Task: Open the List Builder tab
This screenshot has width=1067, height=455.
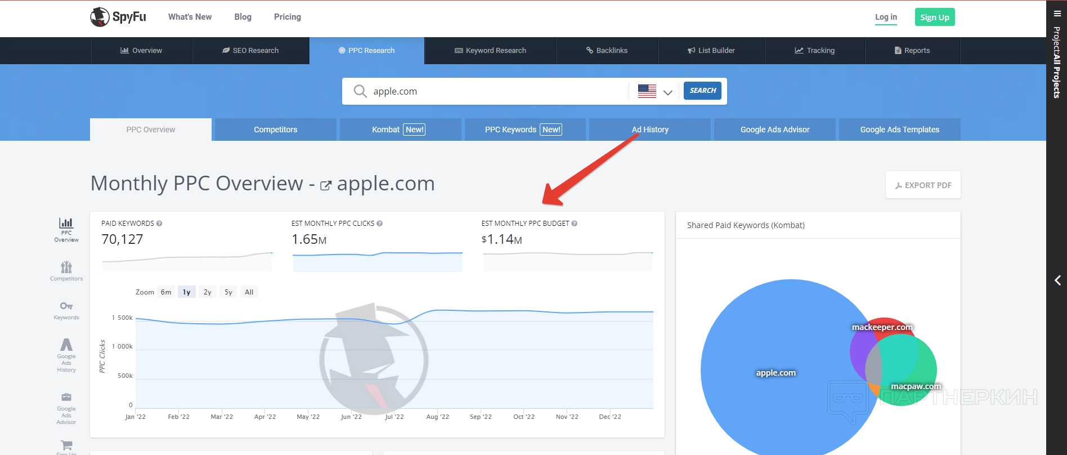Action: [x=711, y=51]
